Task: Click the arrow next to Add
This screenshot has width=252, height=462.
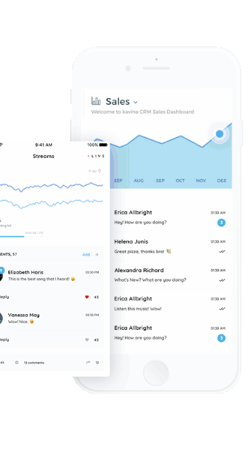Action: [x=97, y=254]
